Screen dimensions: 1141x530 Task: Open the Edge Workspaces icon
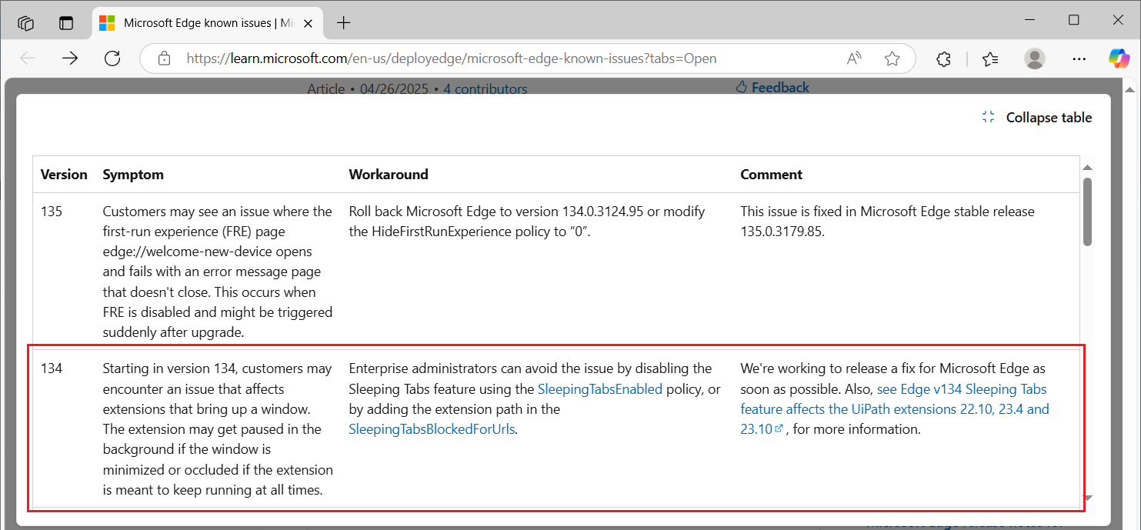pos(25,23)
